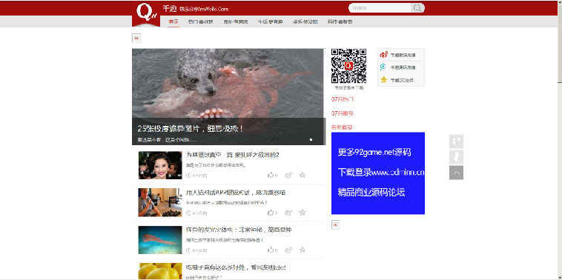Screen dimensions: 562x280
Task: Open the yellow lemons article's title
Action: (236, 267)
